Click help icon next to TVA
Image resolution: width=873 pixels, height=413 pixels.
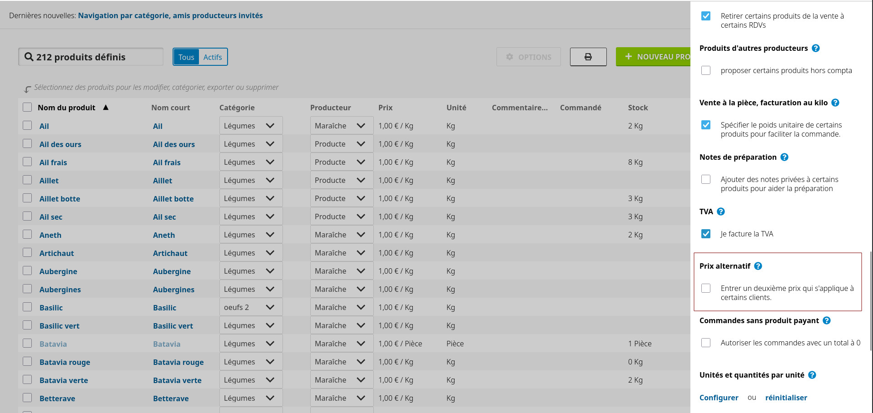click(721, 211)
